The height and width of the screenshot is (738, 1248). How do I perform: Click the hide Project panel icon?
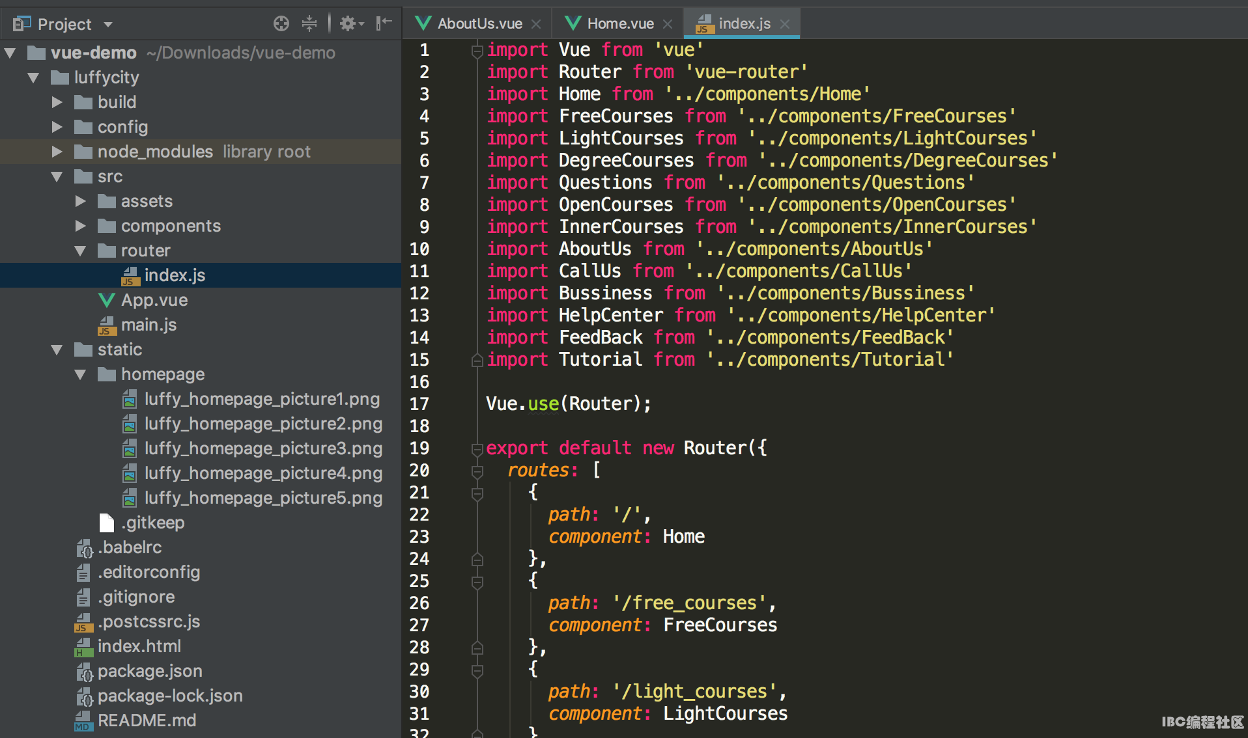384,24
